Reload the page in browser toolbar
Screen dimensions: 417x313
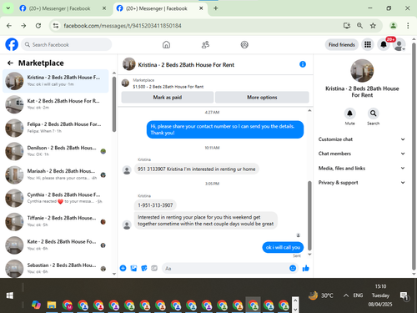38,26
